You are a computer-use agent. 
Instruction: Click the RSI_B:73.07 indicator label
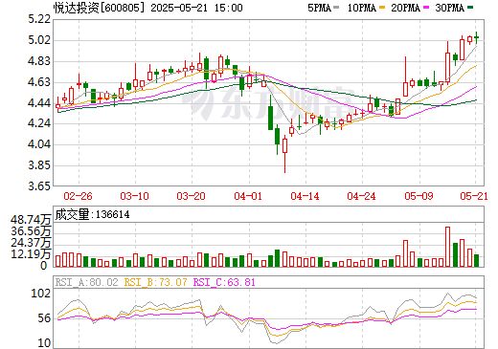coord(155,282)
